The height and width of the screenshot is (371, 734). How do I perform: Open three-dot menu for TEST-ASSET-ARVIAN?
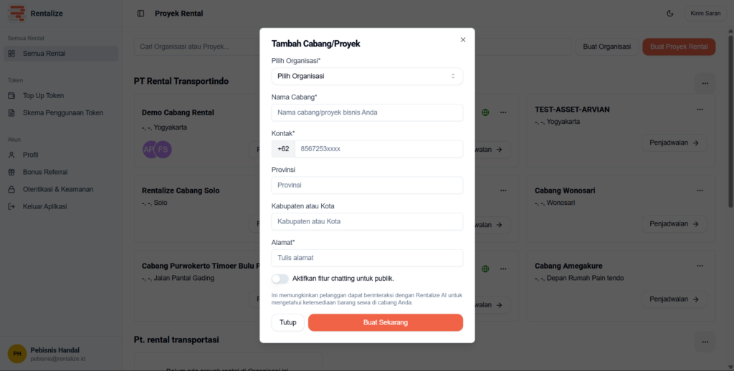pos(700,110)
